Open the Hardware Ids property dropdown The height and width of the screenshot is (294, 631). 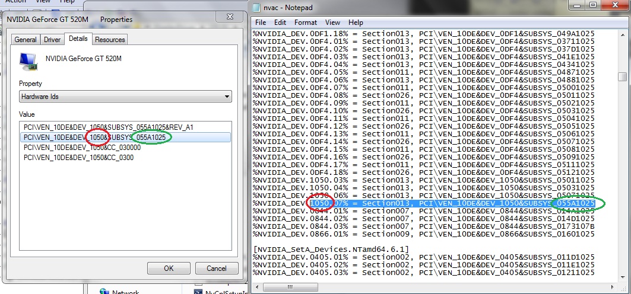[x=126, y=97]
